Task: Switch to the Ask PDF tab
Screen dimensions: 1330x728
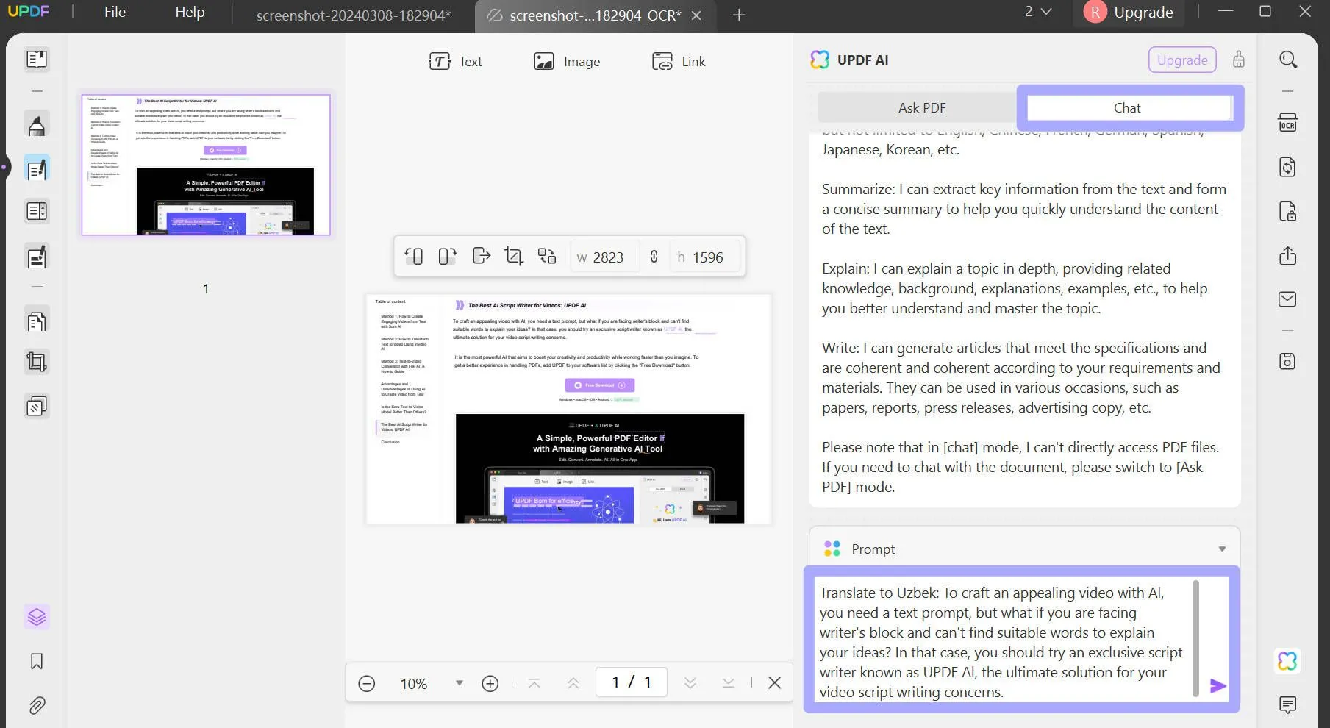Action: pos(921,108)
